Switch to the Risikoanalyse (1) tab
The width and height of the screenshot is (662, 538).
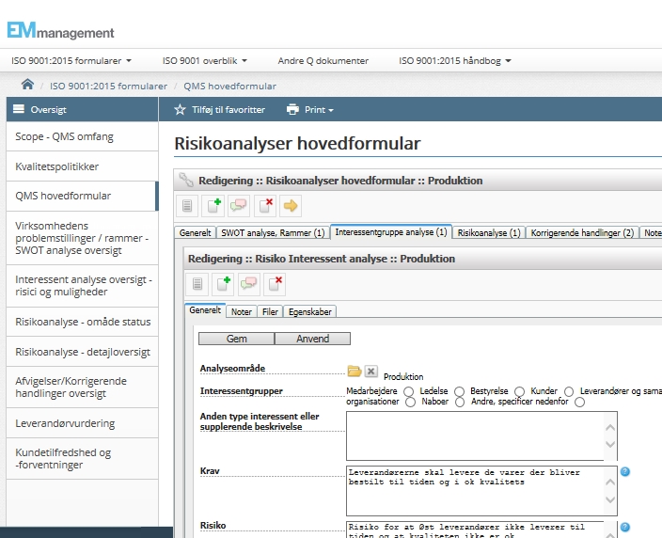click(x=489, y=232)
